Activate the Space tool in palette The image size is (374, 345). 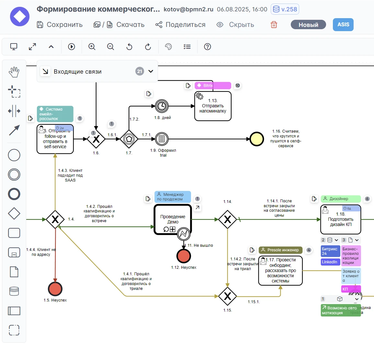click(14, 111)
